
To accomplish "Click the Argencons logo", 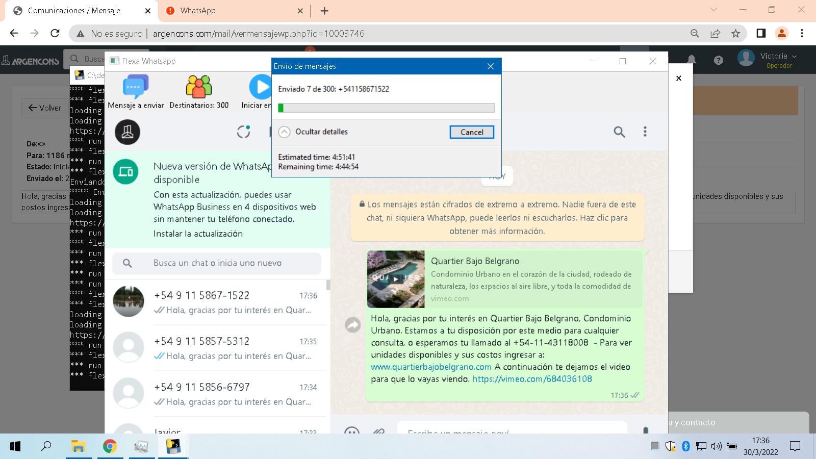I will click(31, 61).
